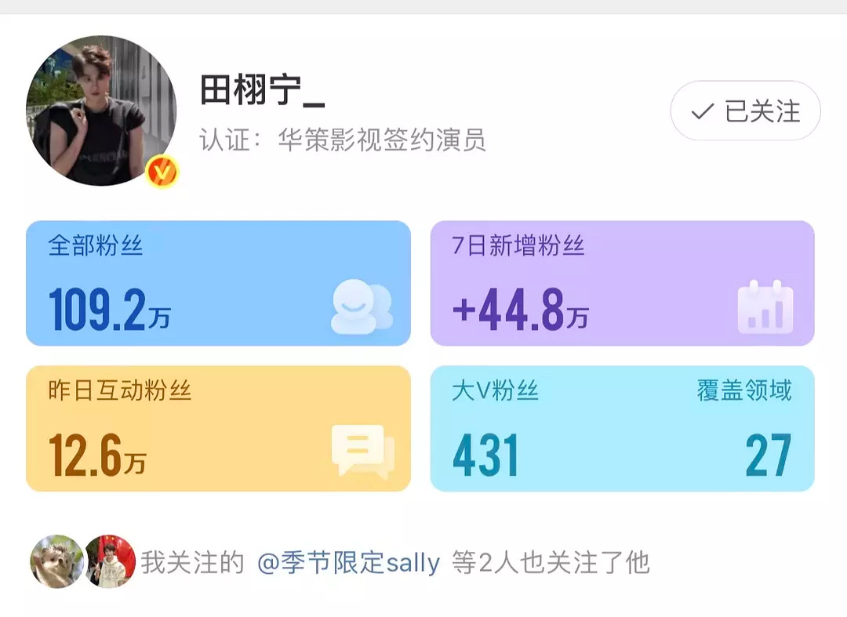The height and width of the screenshot is (617, 847).
Task: Click the fans smiley icon in blue card
Action: point(362,307)
